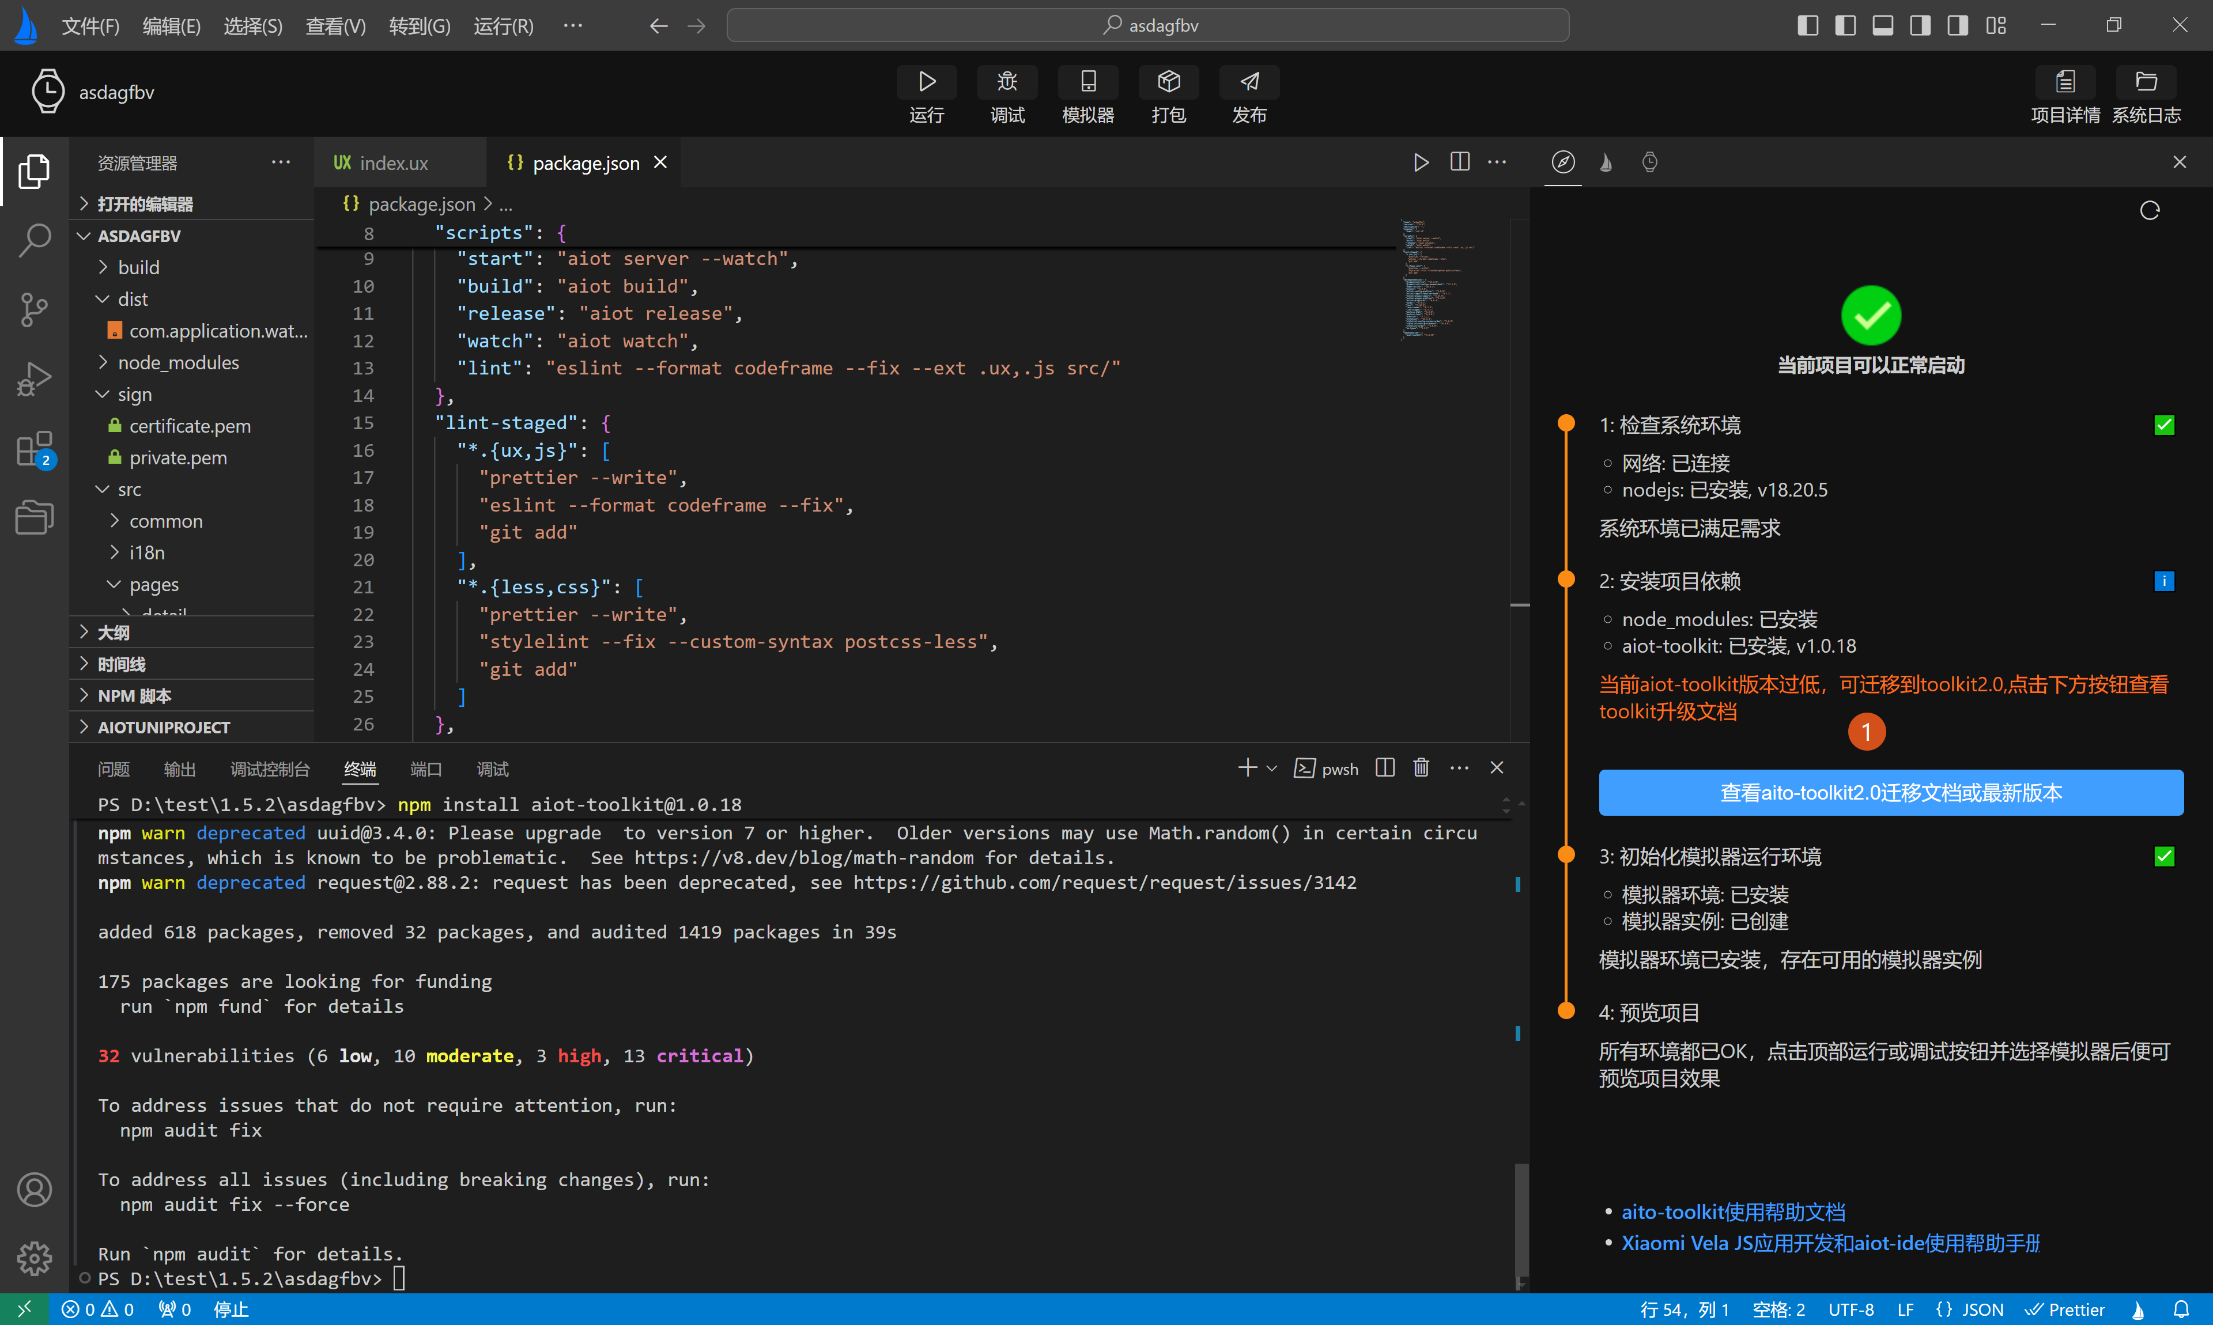Switch to the 调试控制台 panel tab
Viewport: 2213px width, 1325px height.
tap(270, 768)
